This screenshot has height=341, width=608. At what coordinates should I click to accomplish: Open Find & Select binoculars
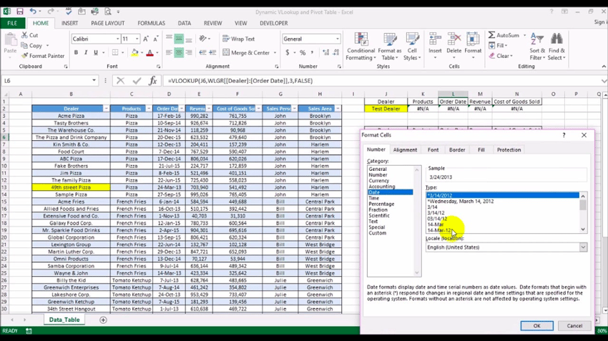(556, 46)
